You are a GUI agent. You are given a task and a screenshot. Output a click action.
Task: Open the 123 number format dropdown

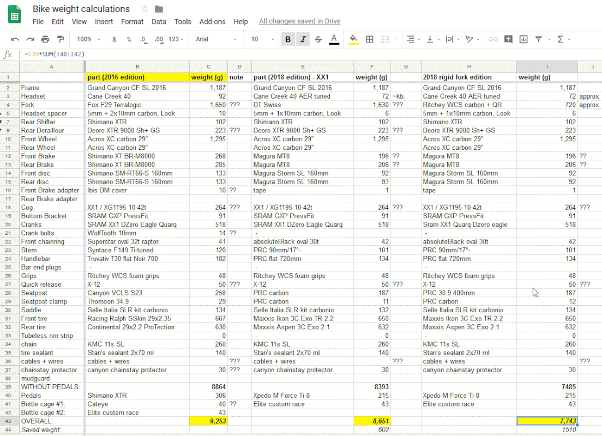coord(176,39)
